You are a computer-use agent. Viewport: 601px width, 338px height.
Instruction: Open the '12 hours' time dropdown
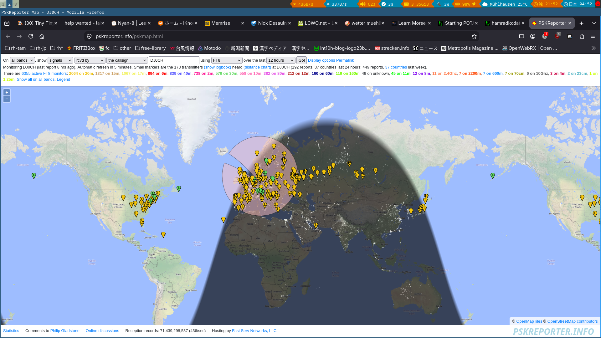coord(281,60)
